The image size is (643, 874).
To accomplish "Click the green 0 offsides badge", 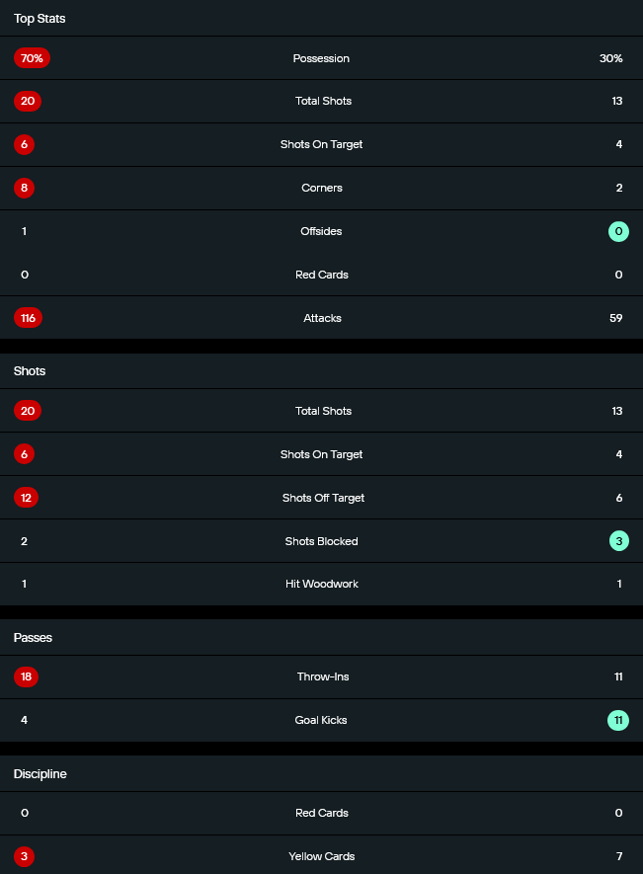I will [619, 232].
